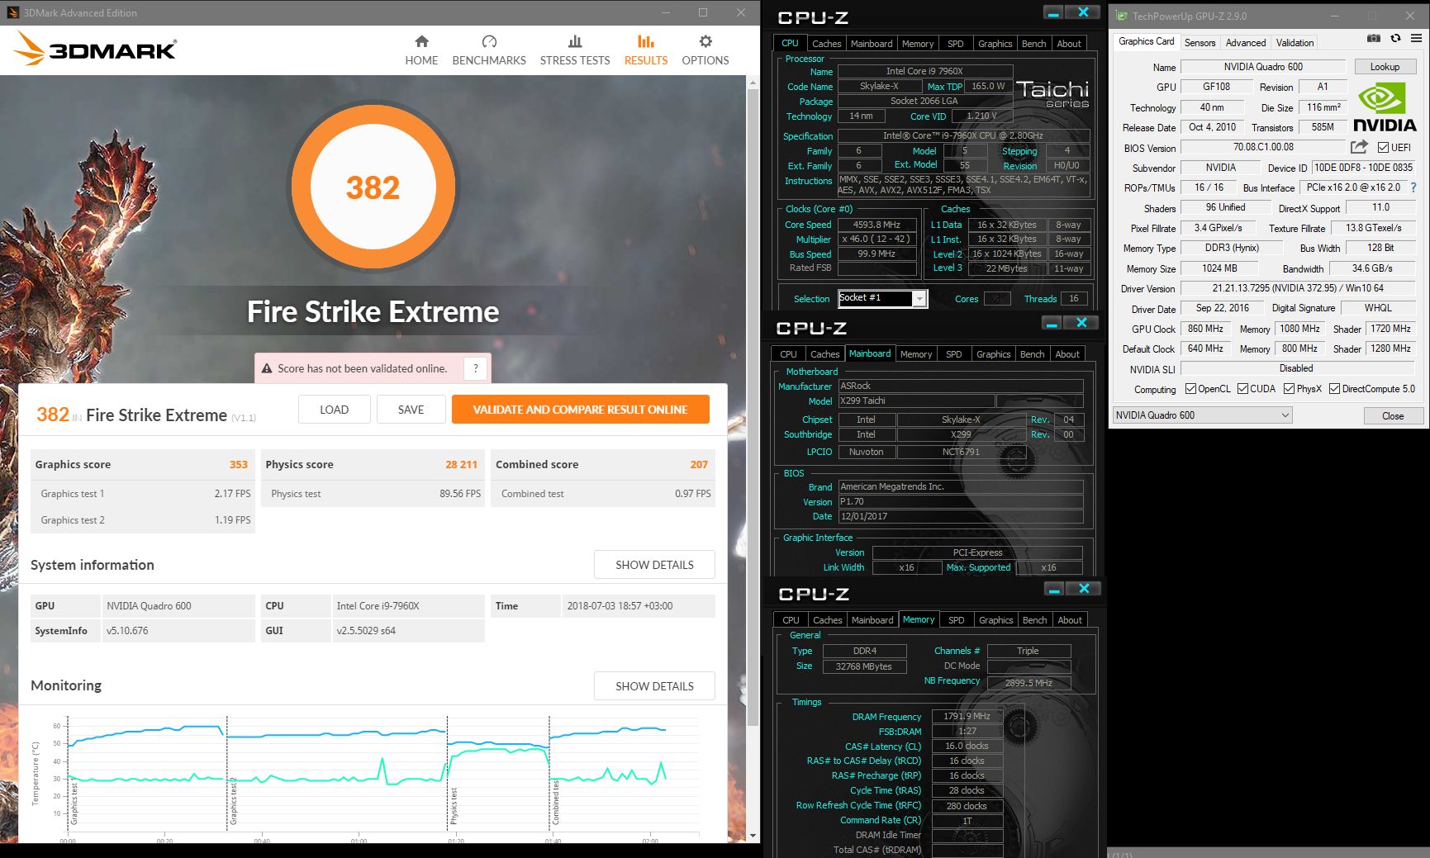Click the question mark beside validation warning
The height and width of the screenshot is (858, 1430).
click(476, 368)
